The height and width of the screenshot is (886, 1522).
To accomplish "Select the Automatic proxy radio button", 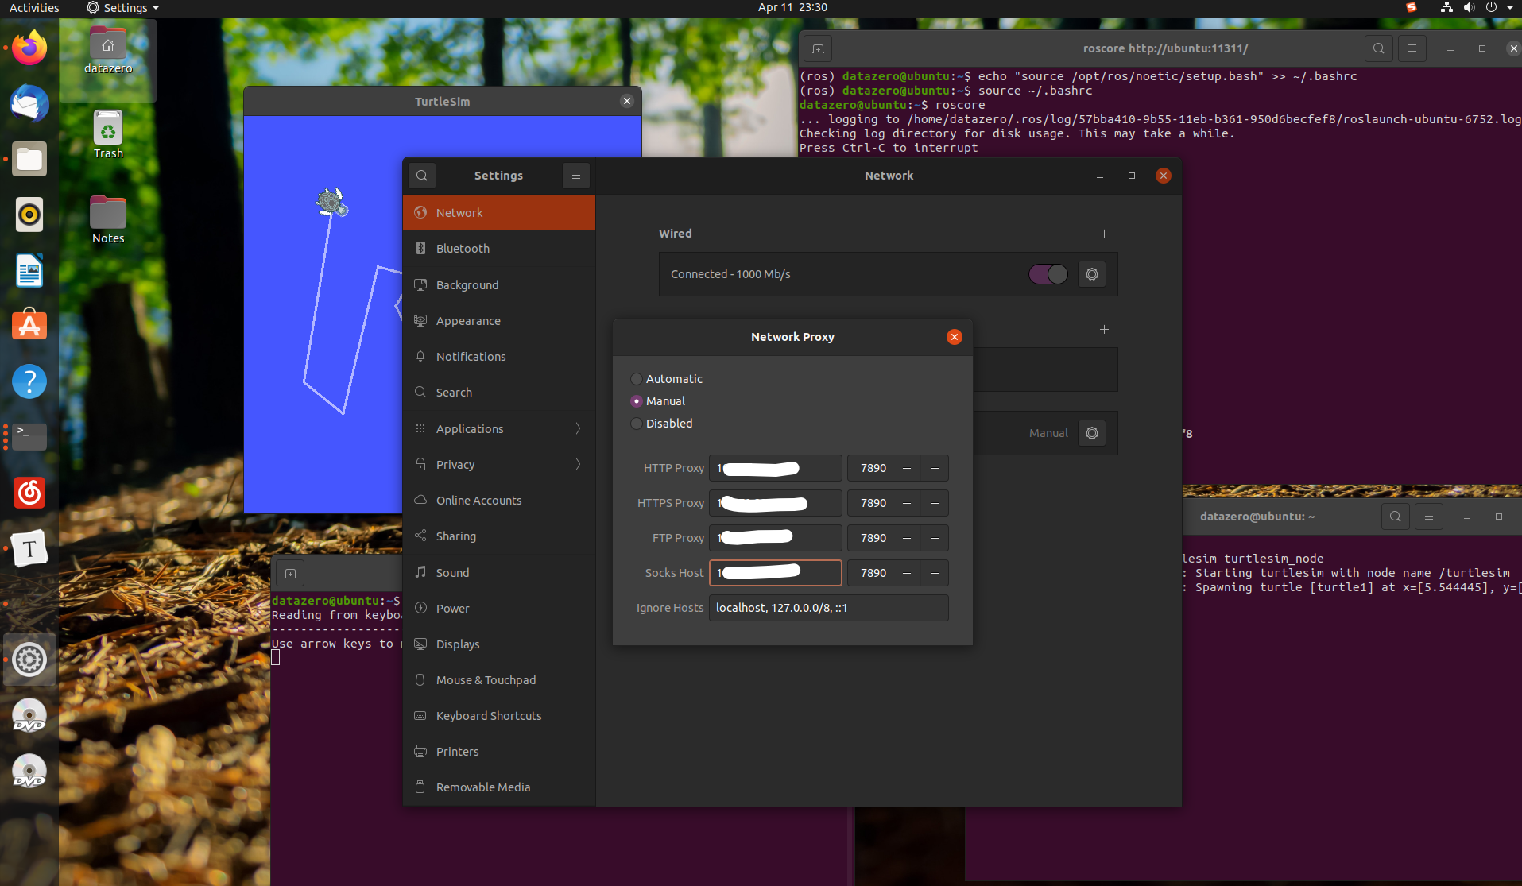I will tap(636, 379).
